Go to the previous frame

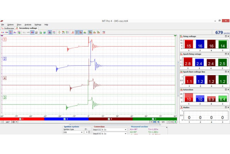158,122
